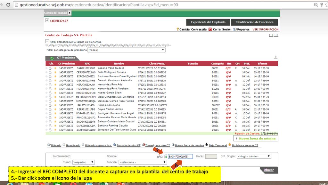328x185 pixels.
Task: Click the Ubicado algunas hrs. legend link
Action: pos(98,145)
